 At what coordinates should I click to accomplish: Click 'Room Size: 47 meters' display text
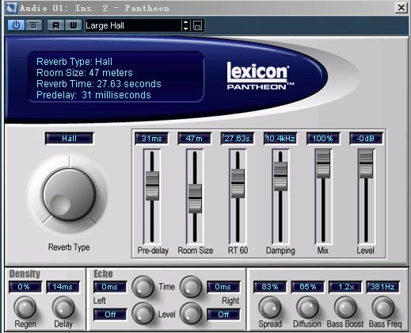click(85, 73)
